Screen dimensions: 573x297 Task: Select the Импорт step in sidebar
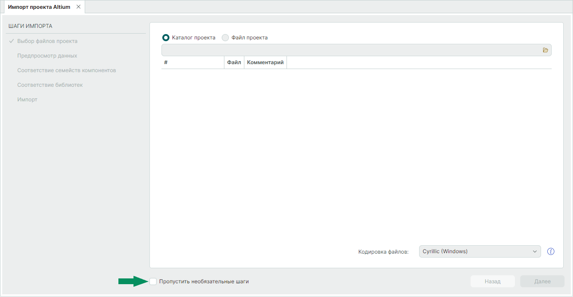(27, 100)
